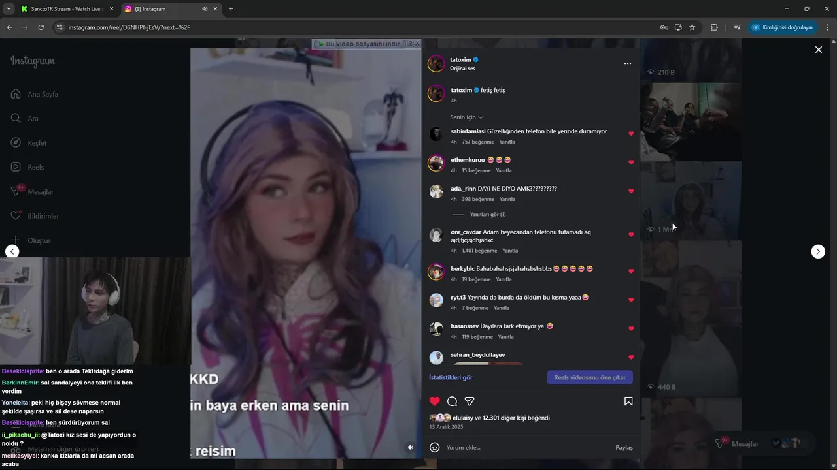View site information icon in address bar
The image size is (837, 470).
(x=60, y=27)
